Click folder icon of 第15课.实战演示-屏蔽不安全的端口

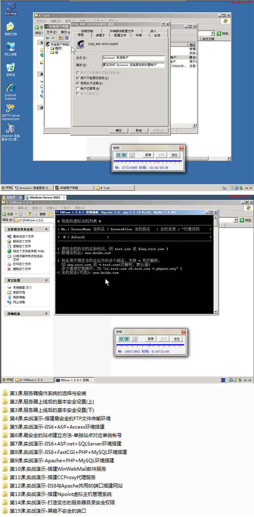click(x=5, y=511)
